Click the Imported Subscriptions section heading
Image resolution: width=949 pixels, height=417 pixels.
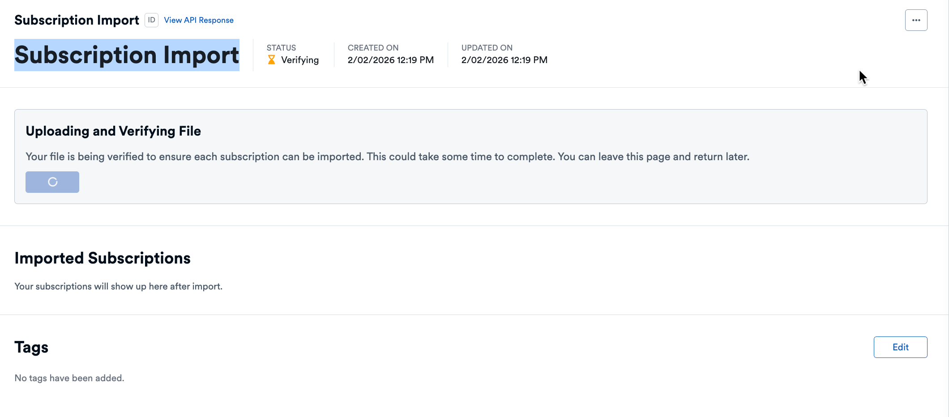point(103,258)
